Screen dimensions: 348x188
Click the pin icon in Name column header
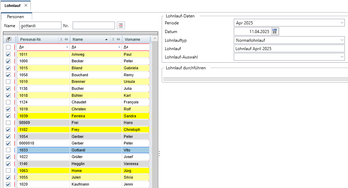click(x=118, y=39)
